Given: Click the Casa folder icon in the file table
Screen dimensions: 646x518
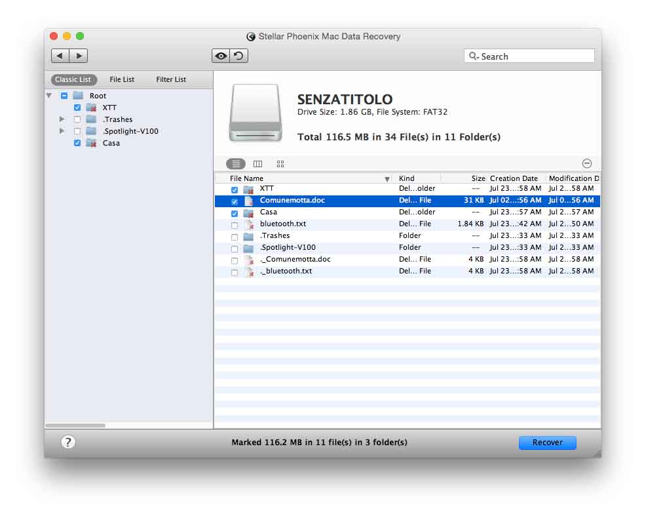Looking at the screenshot, I should coord(248,213).
